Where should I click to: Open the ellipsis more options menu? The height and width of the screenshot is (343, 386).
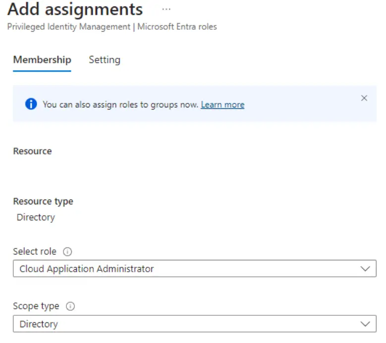click(166, 9)
